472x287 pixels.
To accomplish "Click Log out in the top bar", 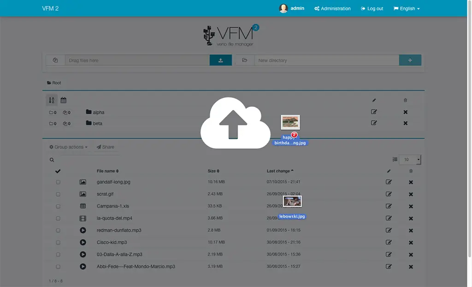I will (372, 9).
